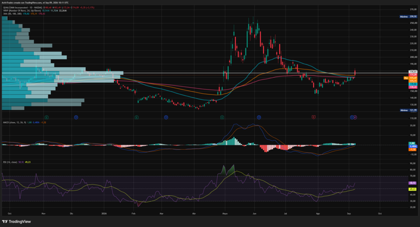Open the green earnings marker near November
The width and height of the screenshot is (420, 227).
click(x=47, y=117)
